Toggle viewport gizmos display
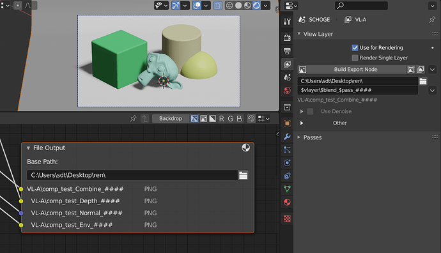The image size is (441, 253). (176, 5)
